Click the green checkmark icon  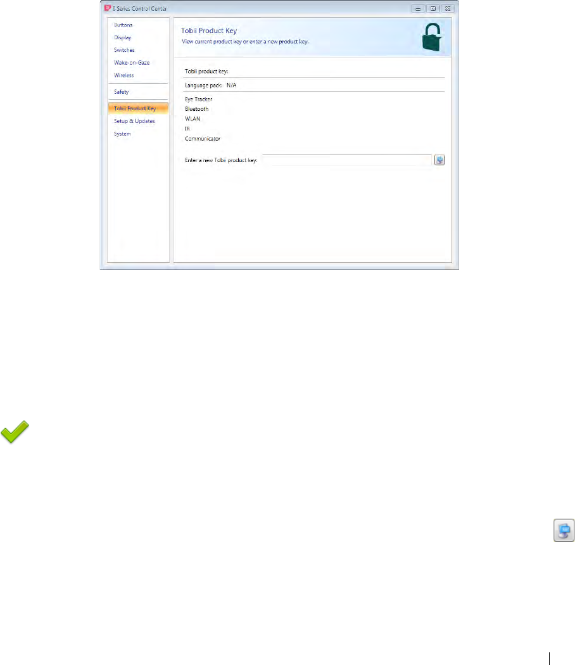[x=15, y=432]
